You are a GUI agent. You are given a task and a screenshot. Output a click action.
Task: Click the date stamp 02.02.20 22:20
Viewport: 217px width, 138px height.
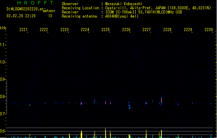[21, 16]
